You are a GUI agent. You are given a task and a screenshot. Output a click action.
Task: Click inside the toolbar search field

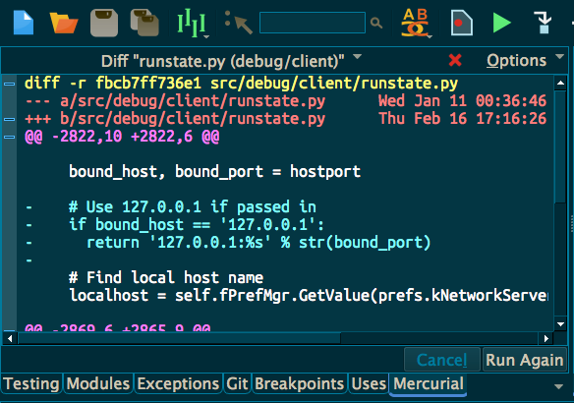click(313, 23)
